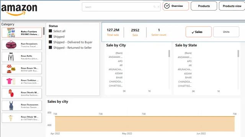
Task: Click May 2022 on the timeline axis
Action: coord(127,134)
